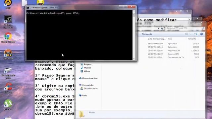Toggle the Explorer preview pane button

coord(195,34)
